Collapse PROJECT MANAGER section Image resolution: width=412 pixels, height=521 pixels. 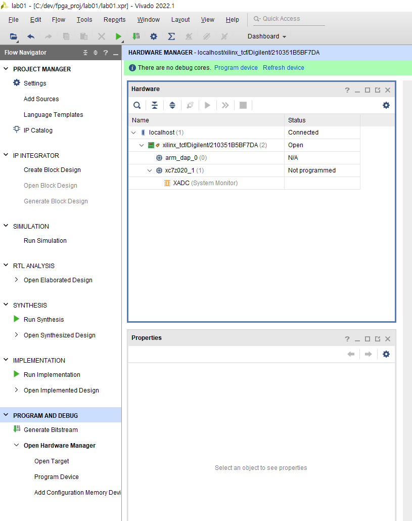click(x=6, y=69)
